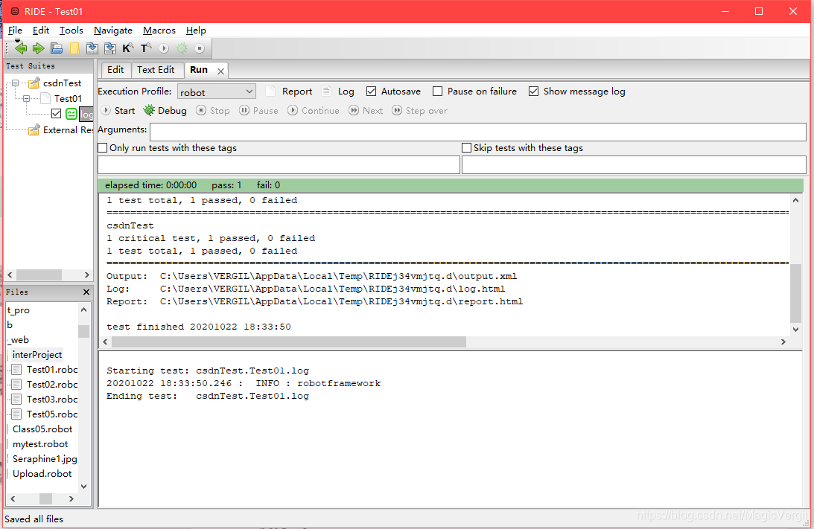
Task: Open the File menu
Action: coord(15,30)
